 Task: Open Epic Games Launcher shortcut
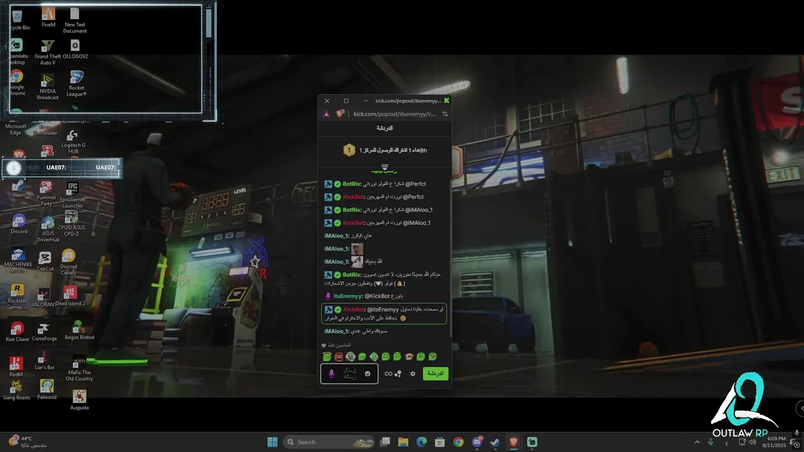pyautogui.click(x=73, y=196)
